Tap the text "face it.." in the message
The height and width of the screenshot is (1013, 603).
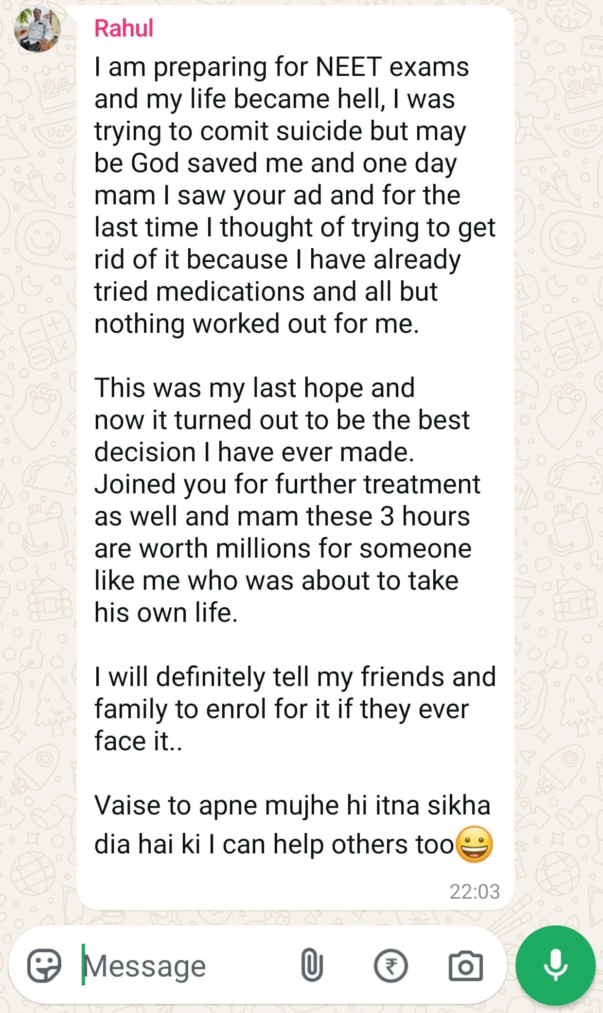tap(138, 741)
